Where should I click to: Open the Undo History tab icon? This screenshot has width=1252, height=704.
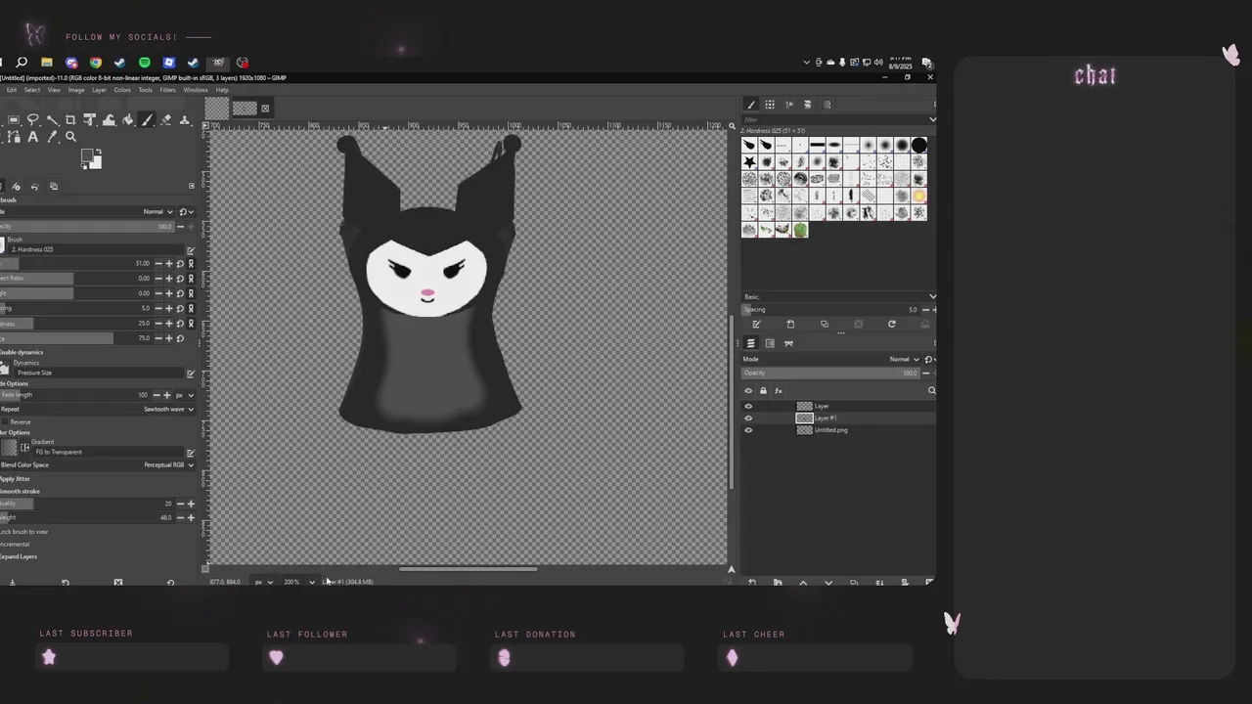(35, 187)
